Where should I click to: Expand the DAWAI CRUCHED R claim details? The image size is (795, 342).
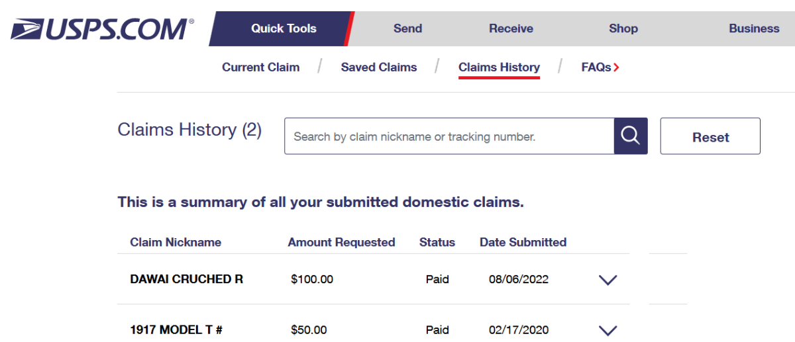tap(608, 280)
